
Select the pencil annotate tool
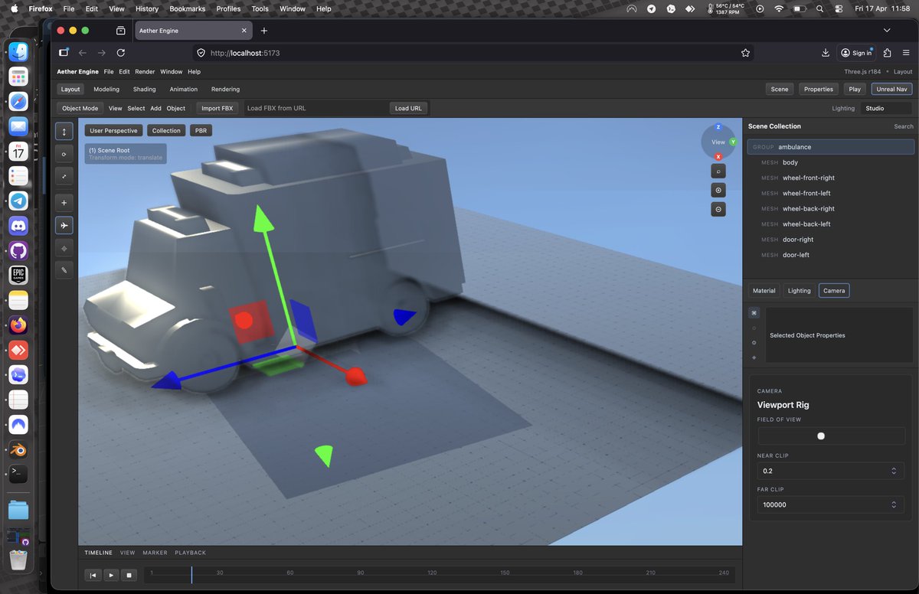click(x=64, y=270)
